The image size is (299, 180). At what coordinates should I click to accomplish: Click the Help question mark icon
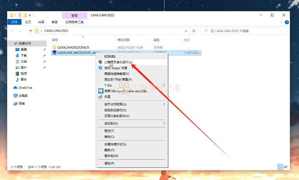click(x=287, y=22)
